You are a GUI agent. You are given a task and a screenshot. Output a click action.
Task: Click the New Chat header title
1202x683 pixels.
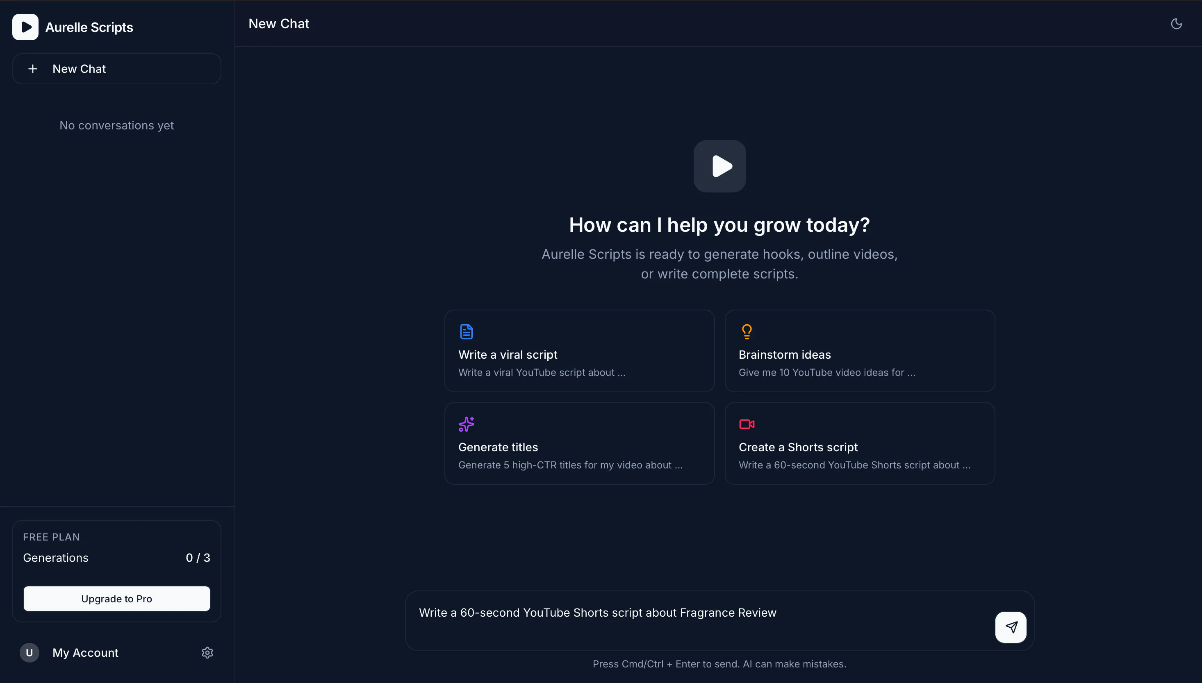pos(278,23)
